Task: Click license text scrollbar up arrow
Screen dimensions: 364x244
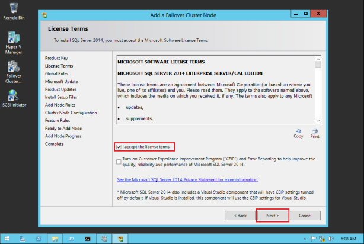Action: (x=318, y=59)
